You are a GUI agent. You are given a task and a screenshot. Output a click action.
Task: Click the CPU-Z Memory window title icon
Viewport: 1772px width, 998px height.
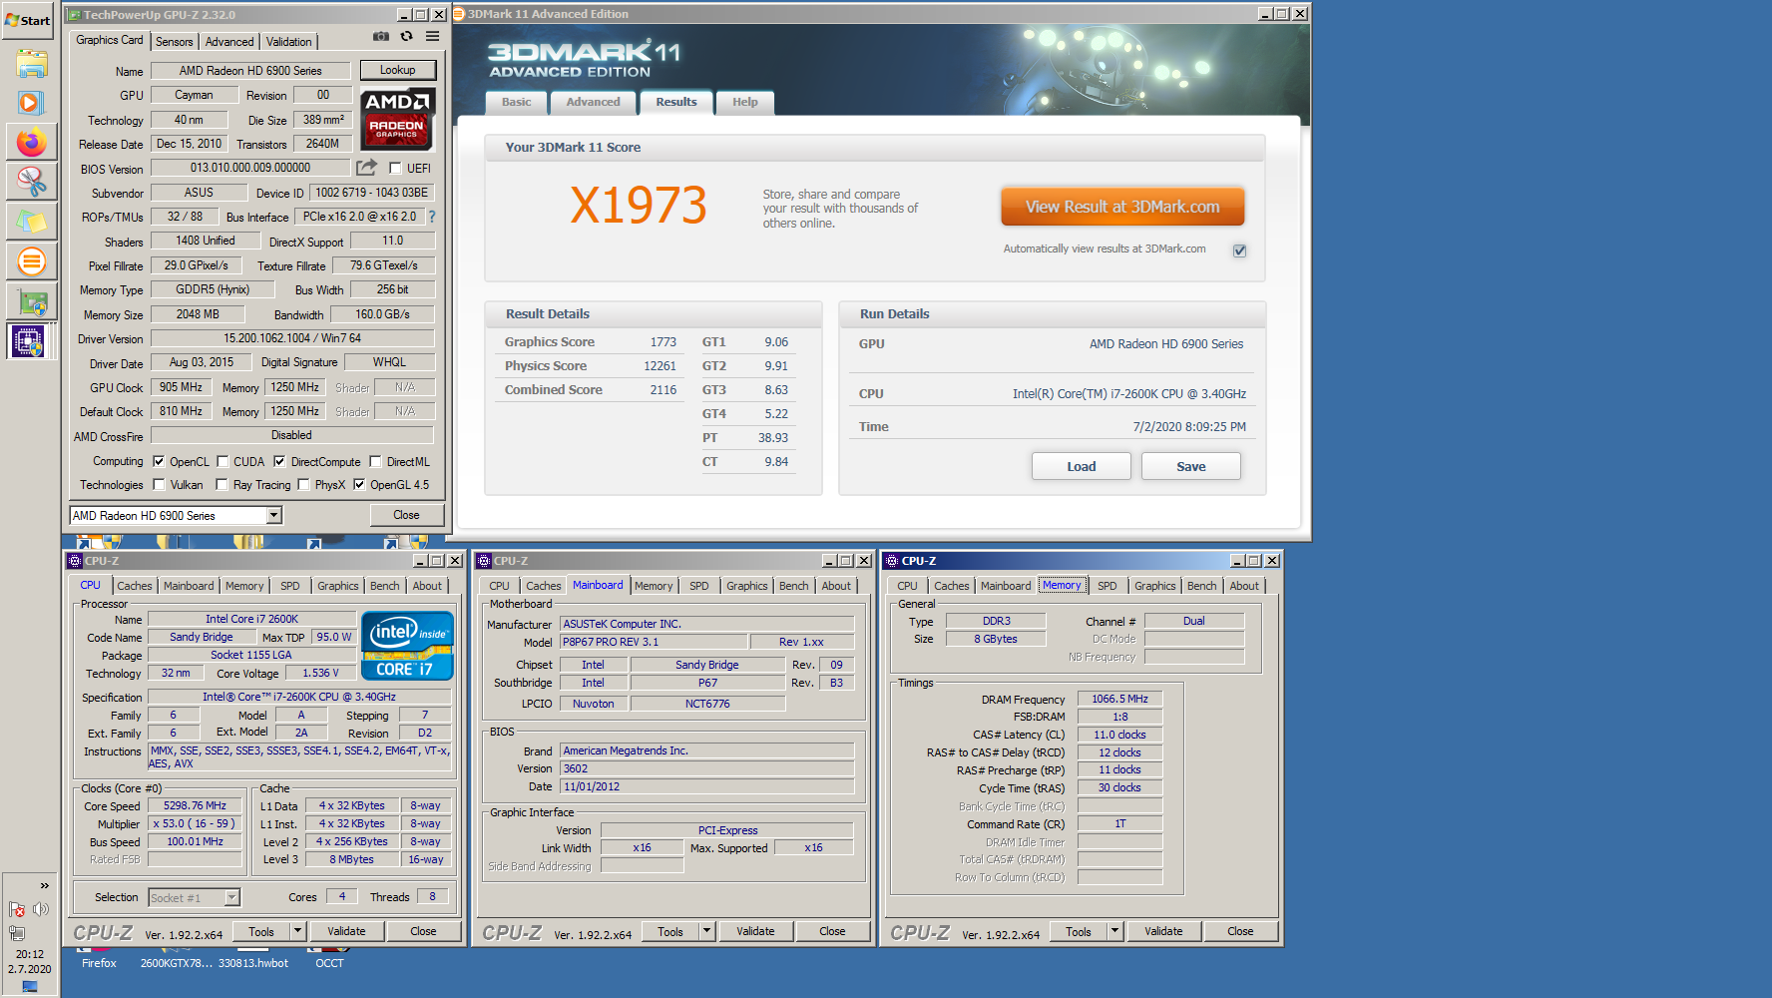(x=892, y=561)
